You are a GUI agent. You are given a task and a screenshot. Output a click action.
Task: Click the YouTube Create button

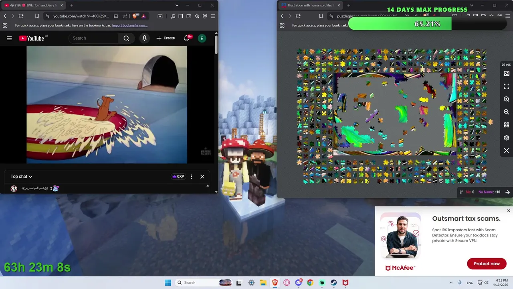point(166,38)
